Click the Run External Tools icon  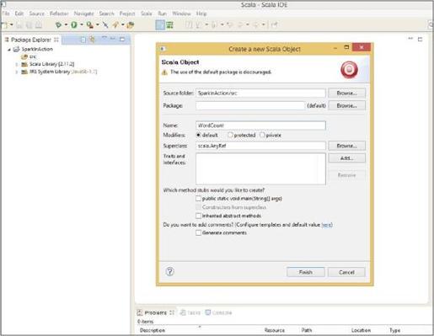tap(90, 25)
